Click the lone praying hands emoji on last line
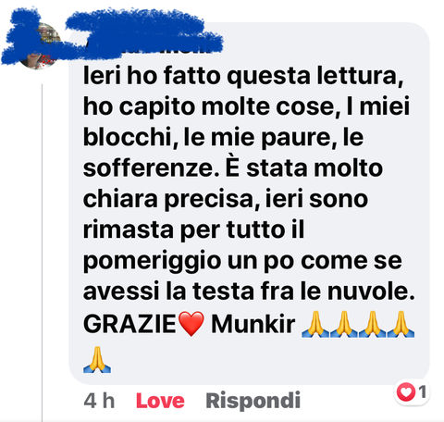Screen dimensions: 444x422 97,359
